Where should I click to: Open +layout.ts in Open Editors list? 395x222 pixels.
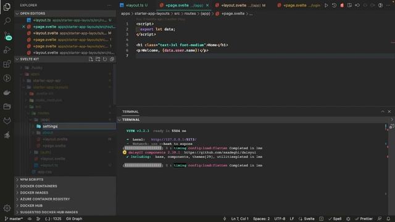pyautogui.click(x=65, y=20)
